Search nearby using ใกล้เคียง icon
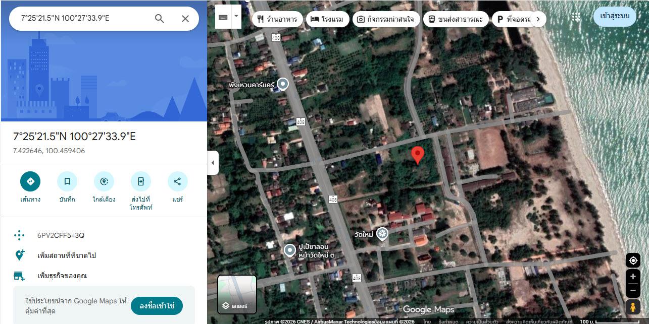Image resolution: width=649 pixels, height=324 pixels. 104,181
